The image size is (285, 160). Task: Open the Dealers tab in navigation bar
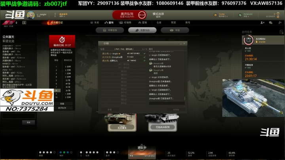(x=125, y=23)
